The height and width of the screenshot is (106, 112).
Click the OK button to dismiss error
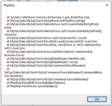point(97,99)
